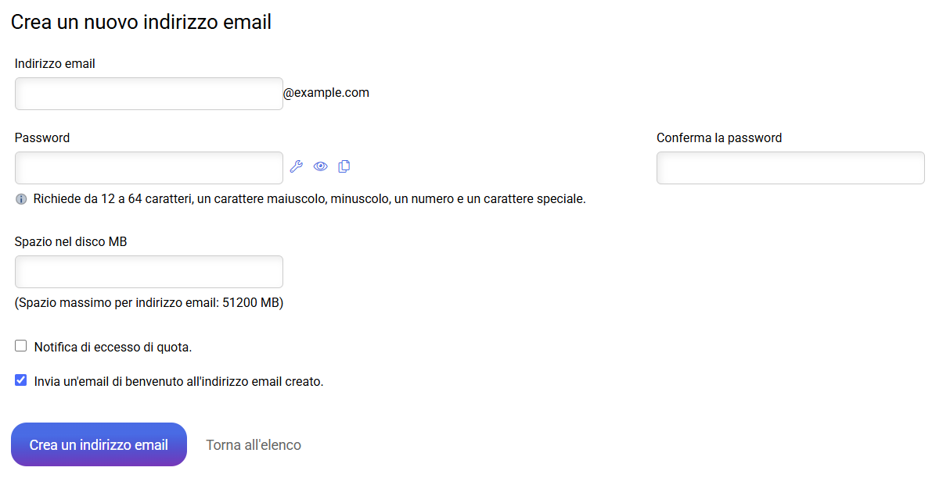Enable the 'Notifica di eccesso di quota' checkbox
932x478 pixels.
click(21, 346)
